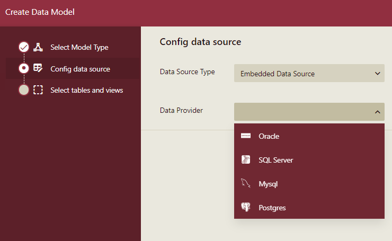
Task: Click the Data Provider label
Action: point(181,110)
